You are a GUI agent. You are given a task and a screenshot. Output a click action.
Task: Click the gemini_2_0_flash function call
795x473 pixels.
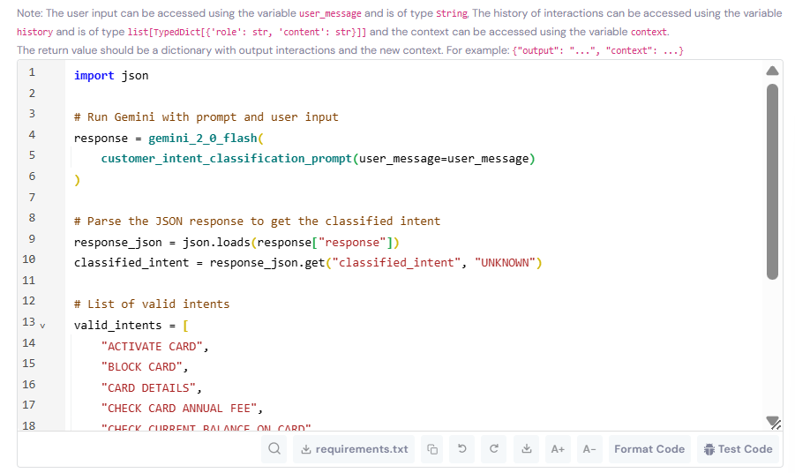click(x=204, y=139)
